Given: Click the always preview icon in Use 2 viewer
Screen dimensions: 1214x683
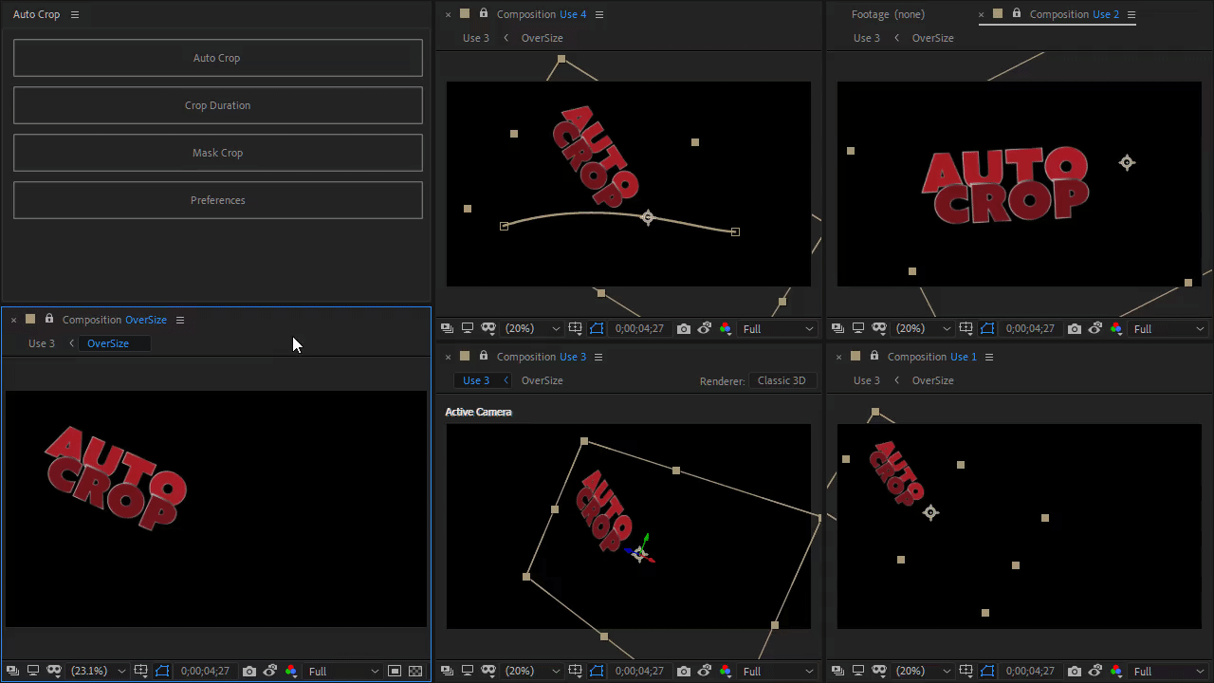Looking at the screenshot, I should [x=838, y=329].
